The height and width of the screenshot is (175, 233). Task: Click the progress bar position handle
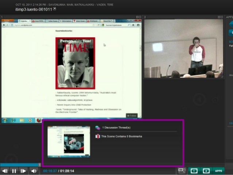coord(39,165)
